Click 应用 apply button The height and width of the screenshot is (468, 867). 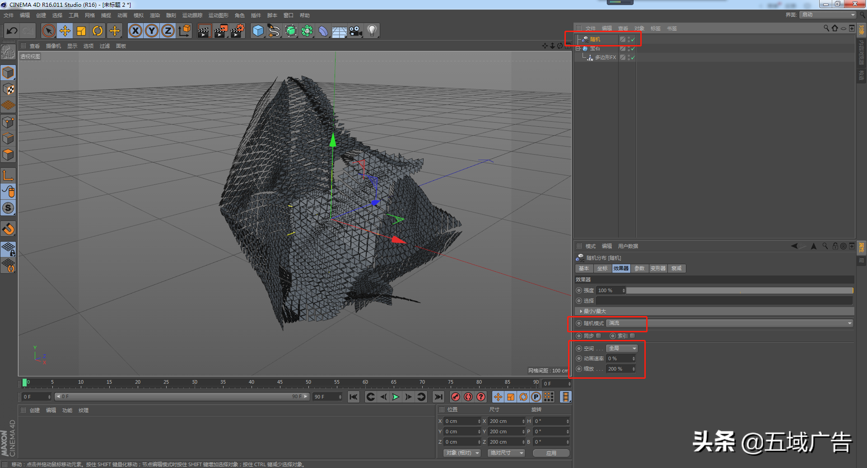[x=551, y=453]
